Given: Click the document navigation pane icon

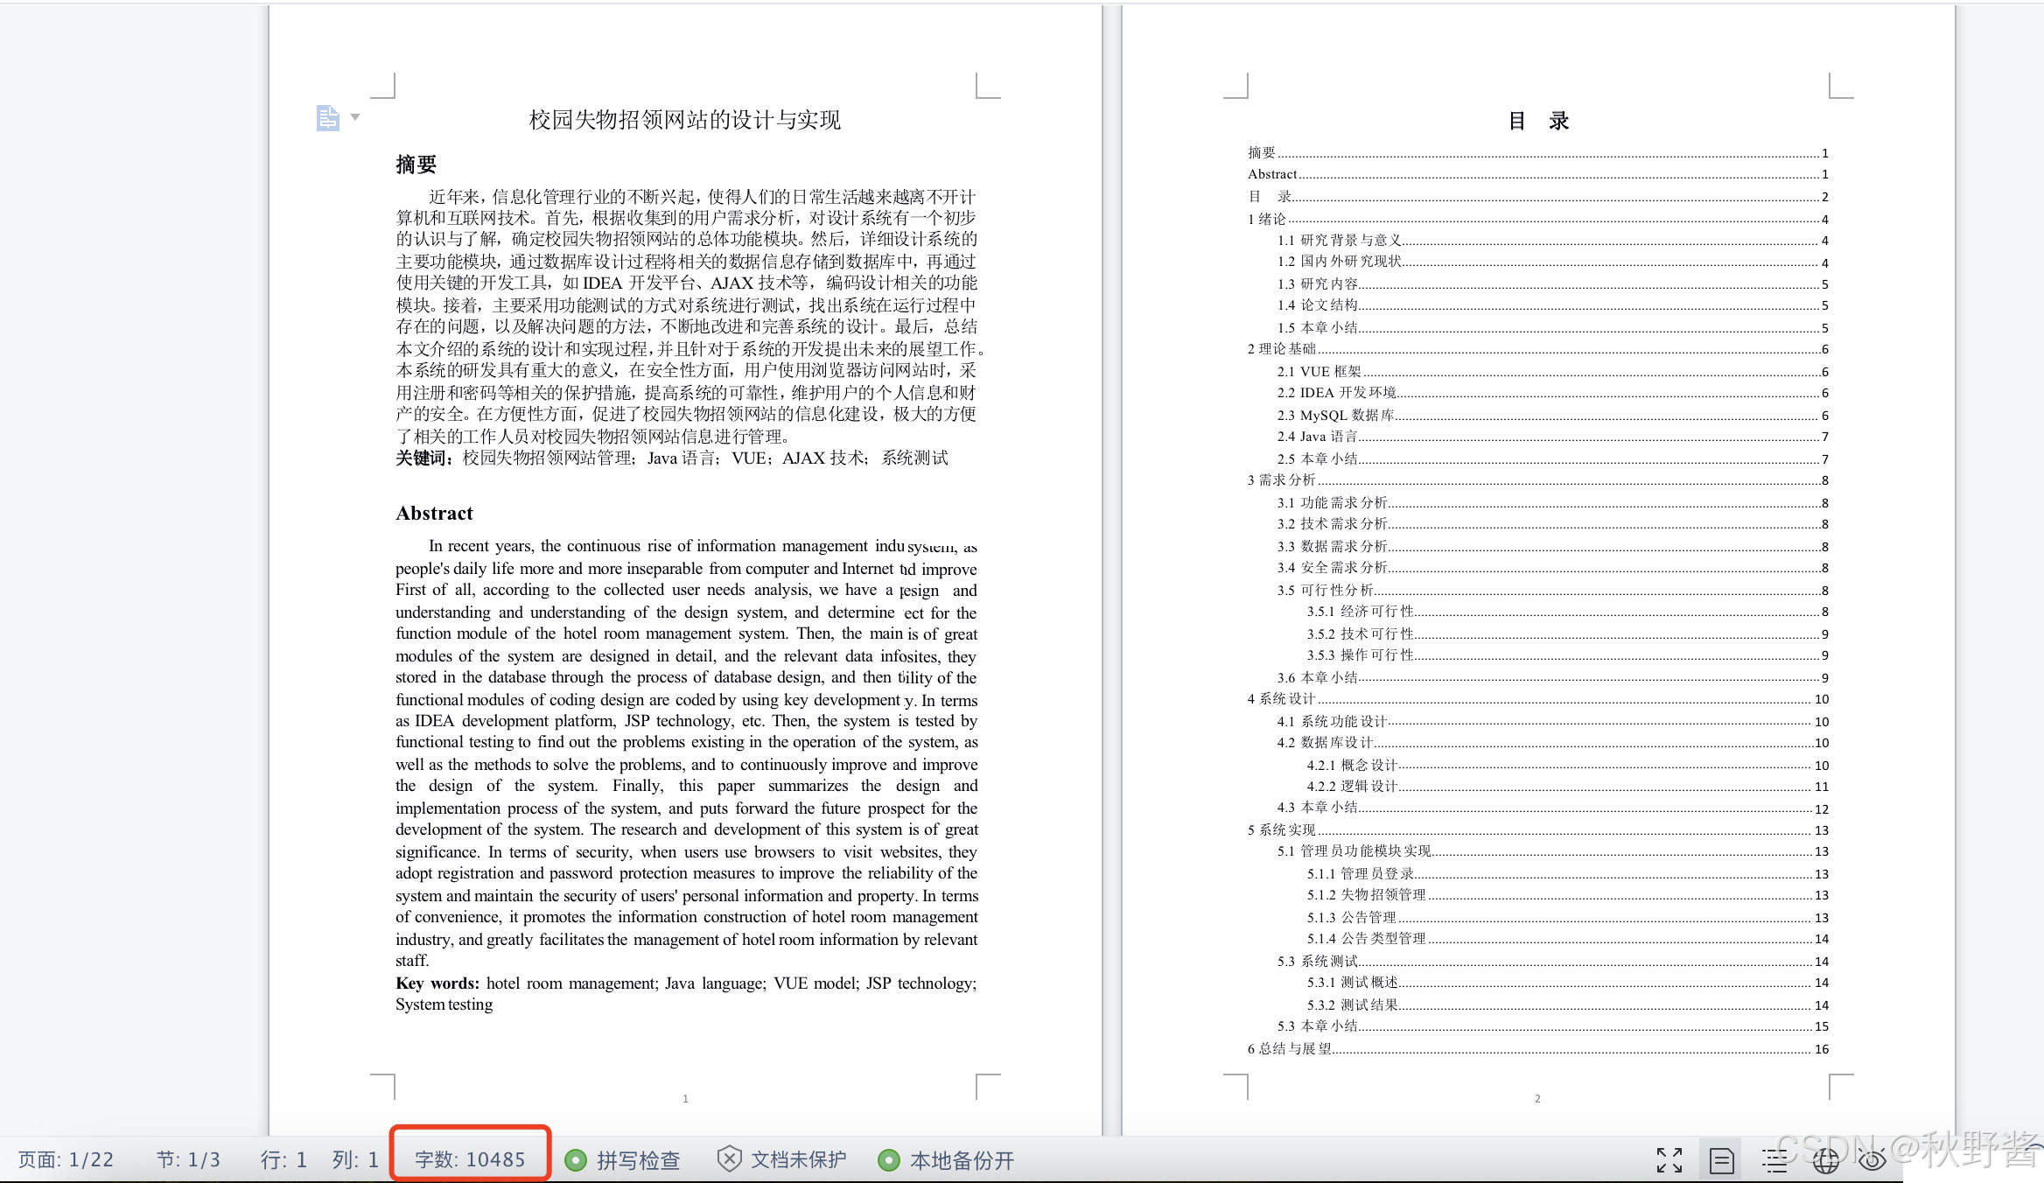Looking at the screenshot, I should (327, 117).
